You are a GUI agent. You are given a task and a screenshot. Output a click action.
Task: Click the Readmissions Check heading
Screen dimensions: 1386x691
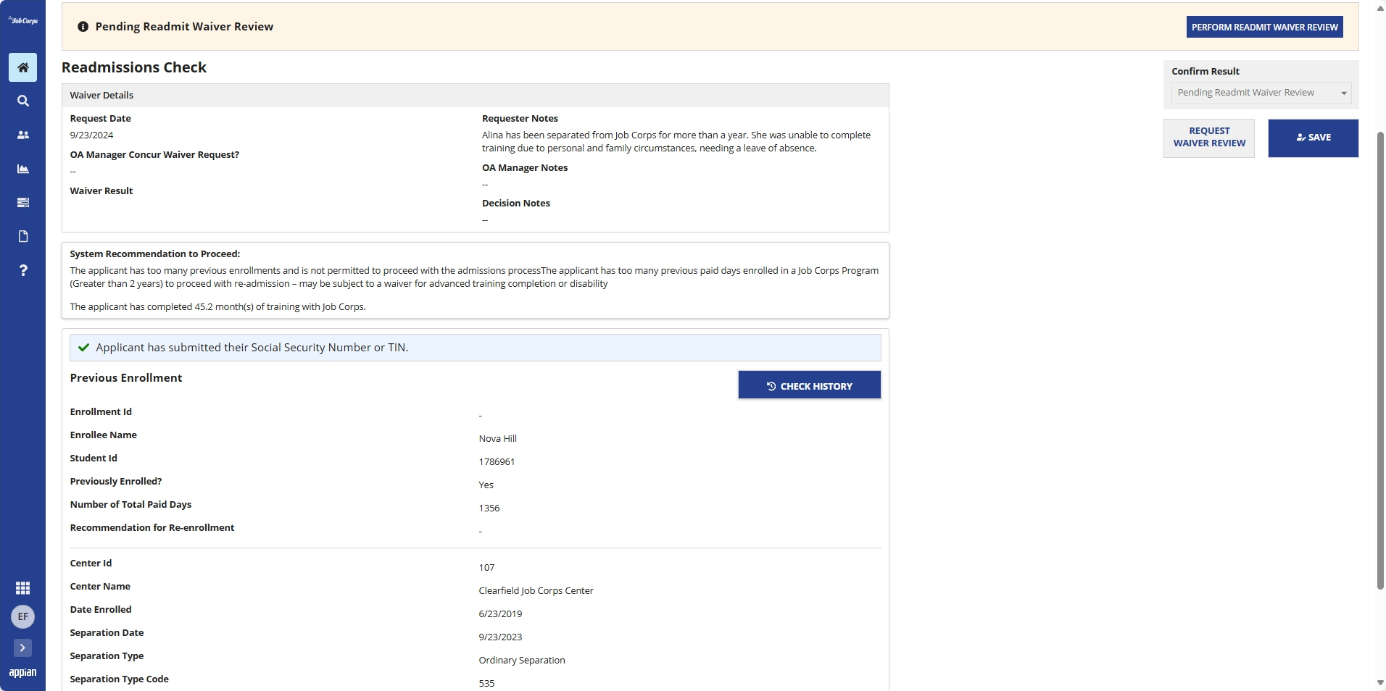134,67
